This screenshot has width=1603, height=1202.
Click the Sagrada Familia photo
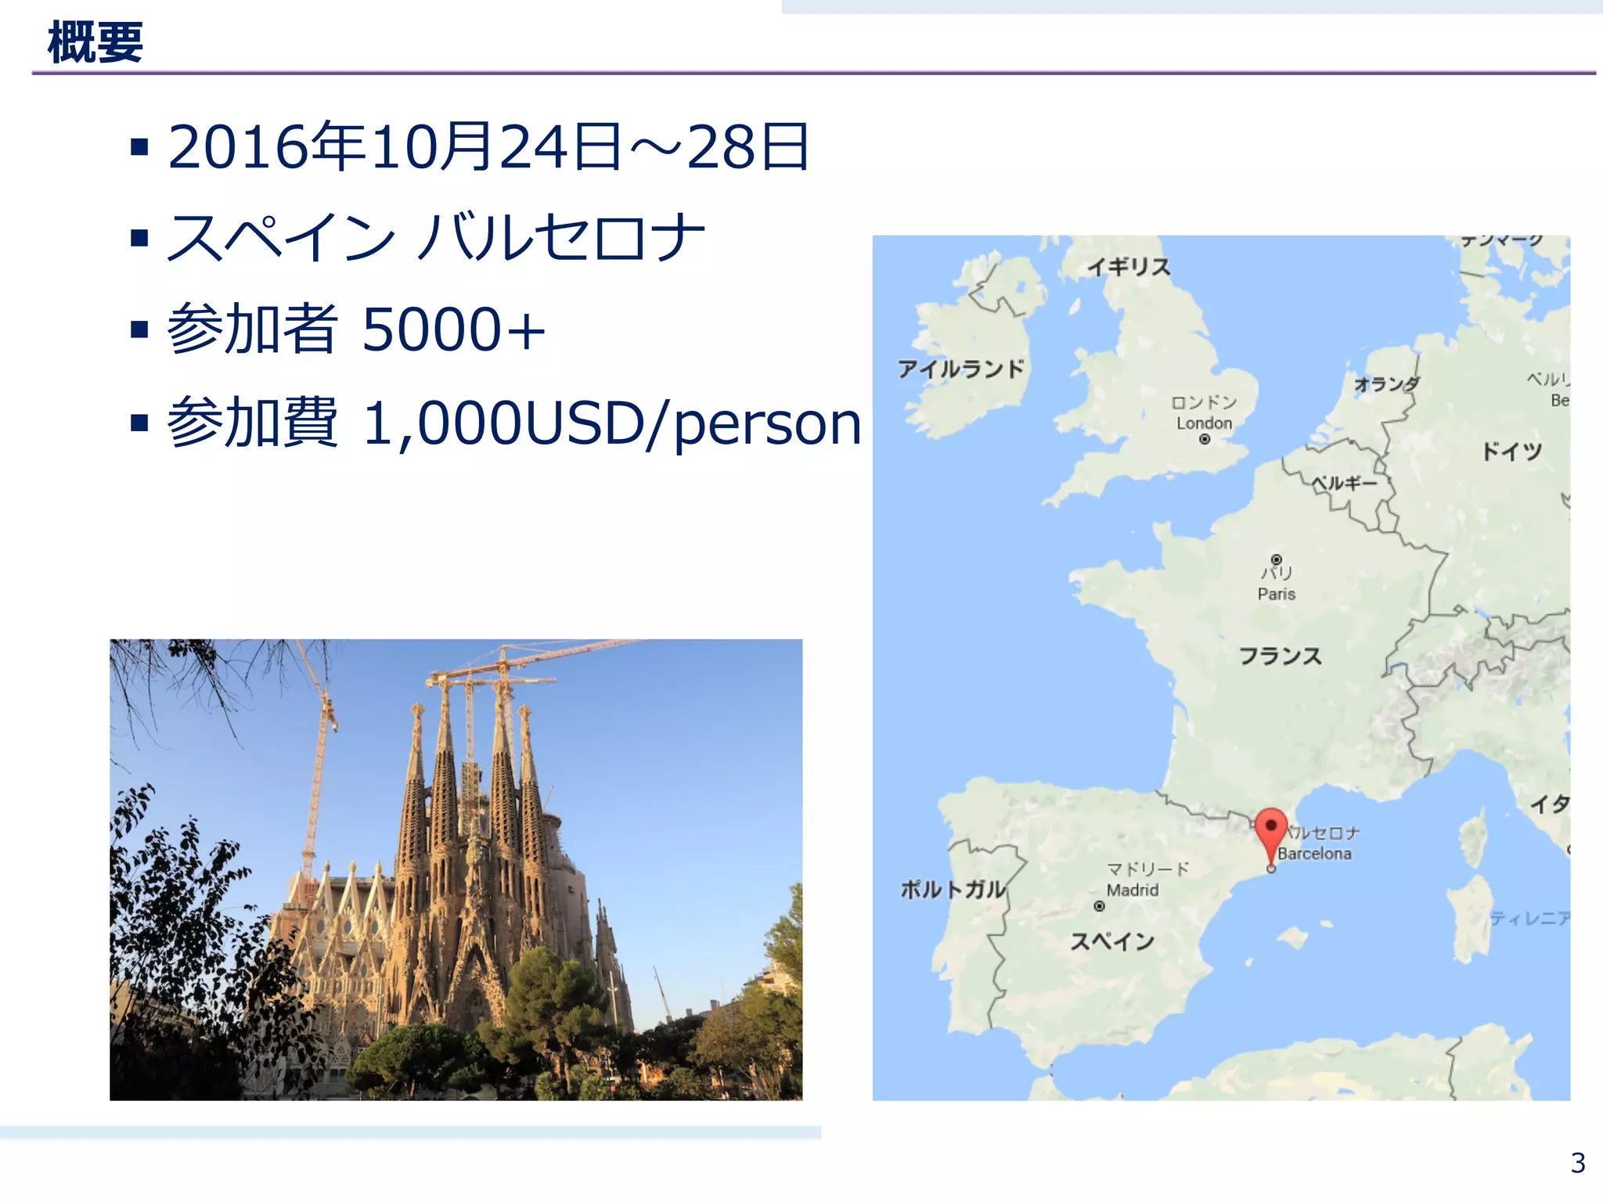[456, 869]
